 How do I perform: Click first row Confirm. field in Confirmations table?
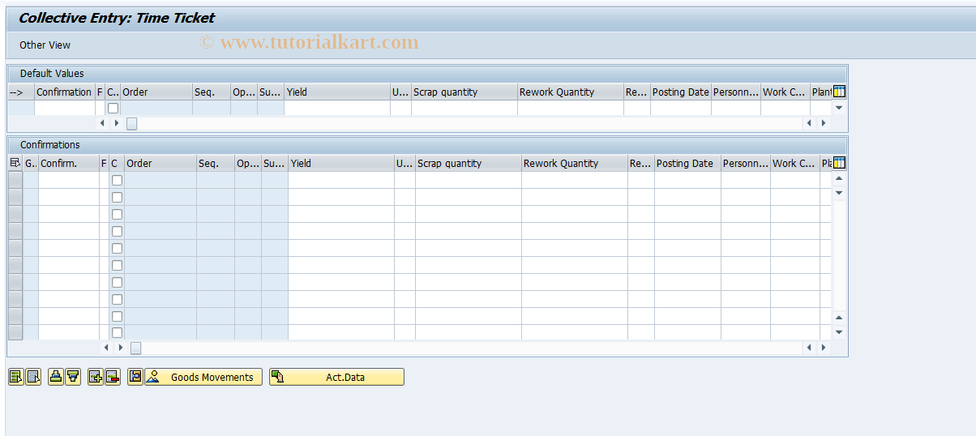click(69, 180)
